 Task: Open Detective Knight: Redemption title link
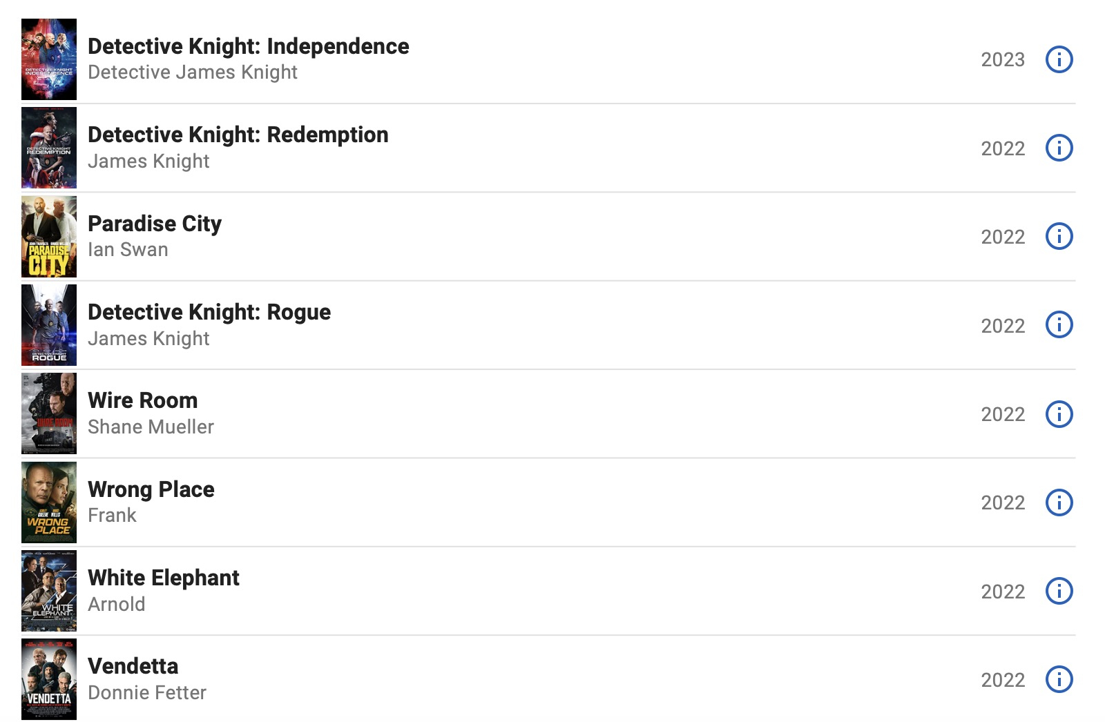click(x=238, y=135)
